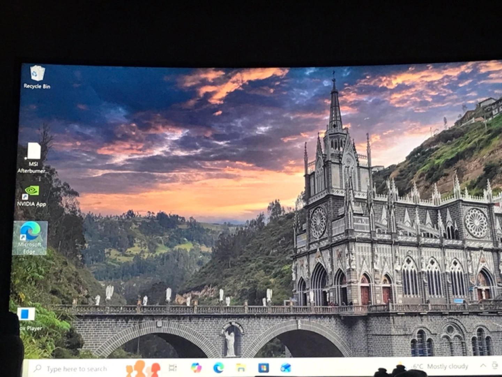Viewport: 502px width, 377px height.
Task: Click the magnifier icon in the search box
Action: pyautogui.click(x=38, y=368)
